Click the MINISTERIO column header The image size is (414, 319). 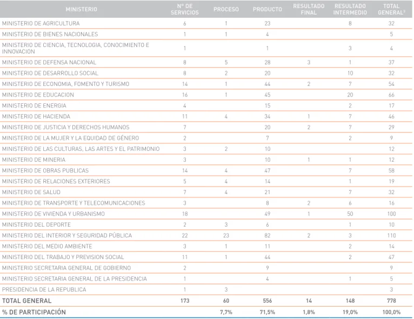click(x=81, y=9)
